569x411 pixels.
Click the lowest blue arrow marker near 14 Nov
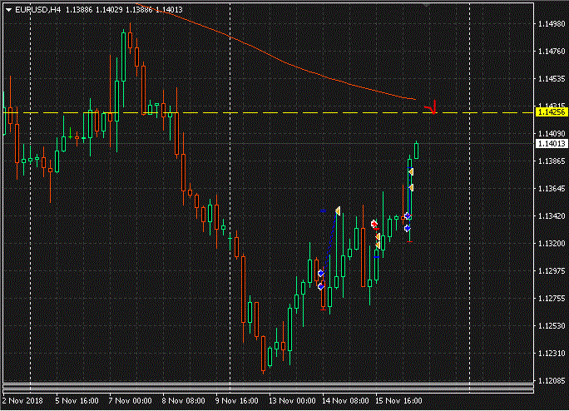coord(321,285)
